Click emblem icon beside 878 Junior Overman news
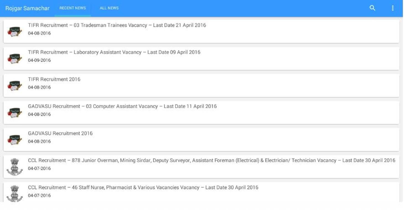Image resolution: width=404 pixels, height=221 pixels. (x=15, y=167)
